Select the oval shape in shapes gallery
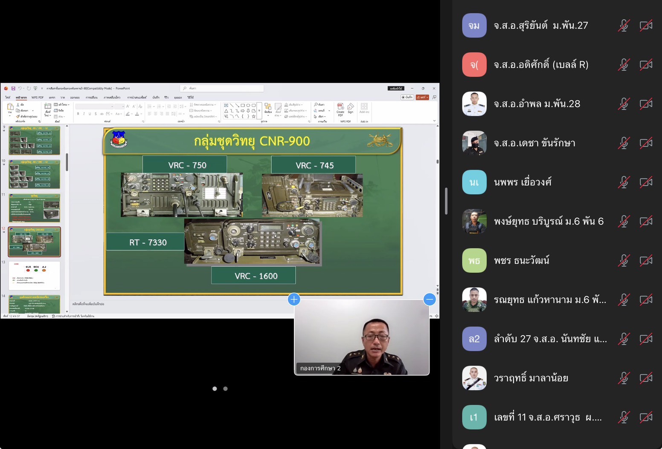The height and width of the screenshot is (449, 662). tap(248, 105)
